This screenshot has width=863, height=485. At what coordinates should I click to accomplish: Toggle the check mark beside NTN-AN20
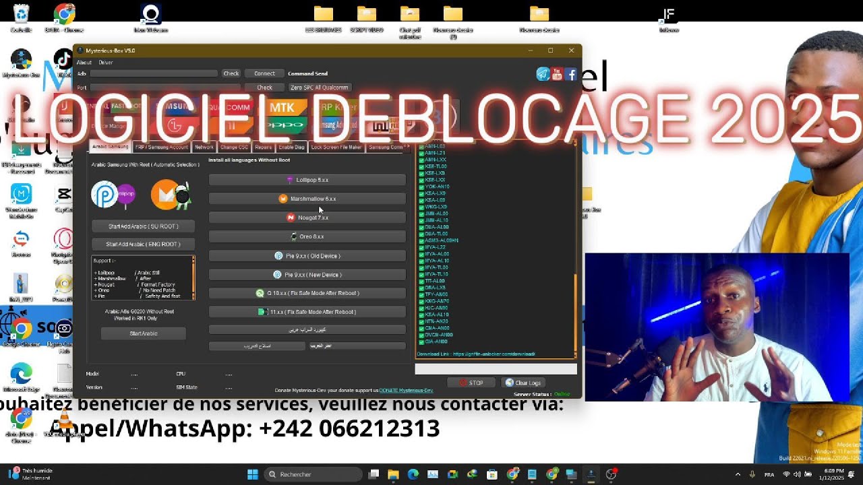[x=421, y=321]
